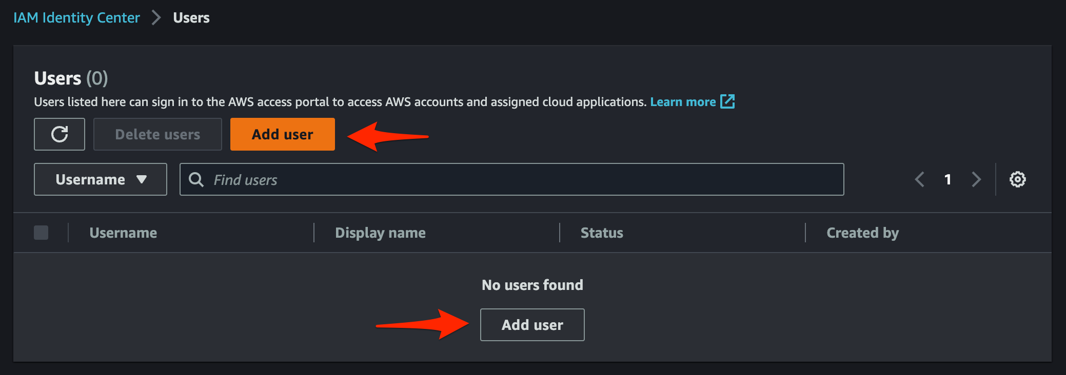Click the Username column header
Image resolution: width=1066 pixels, height=375 pixels.
123,233
